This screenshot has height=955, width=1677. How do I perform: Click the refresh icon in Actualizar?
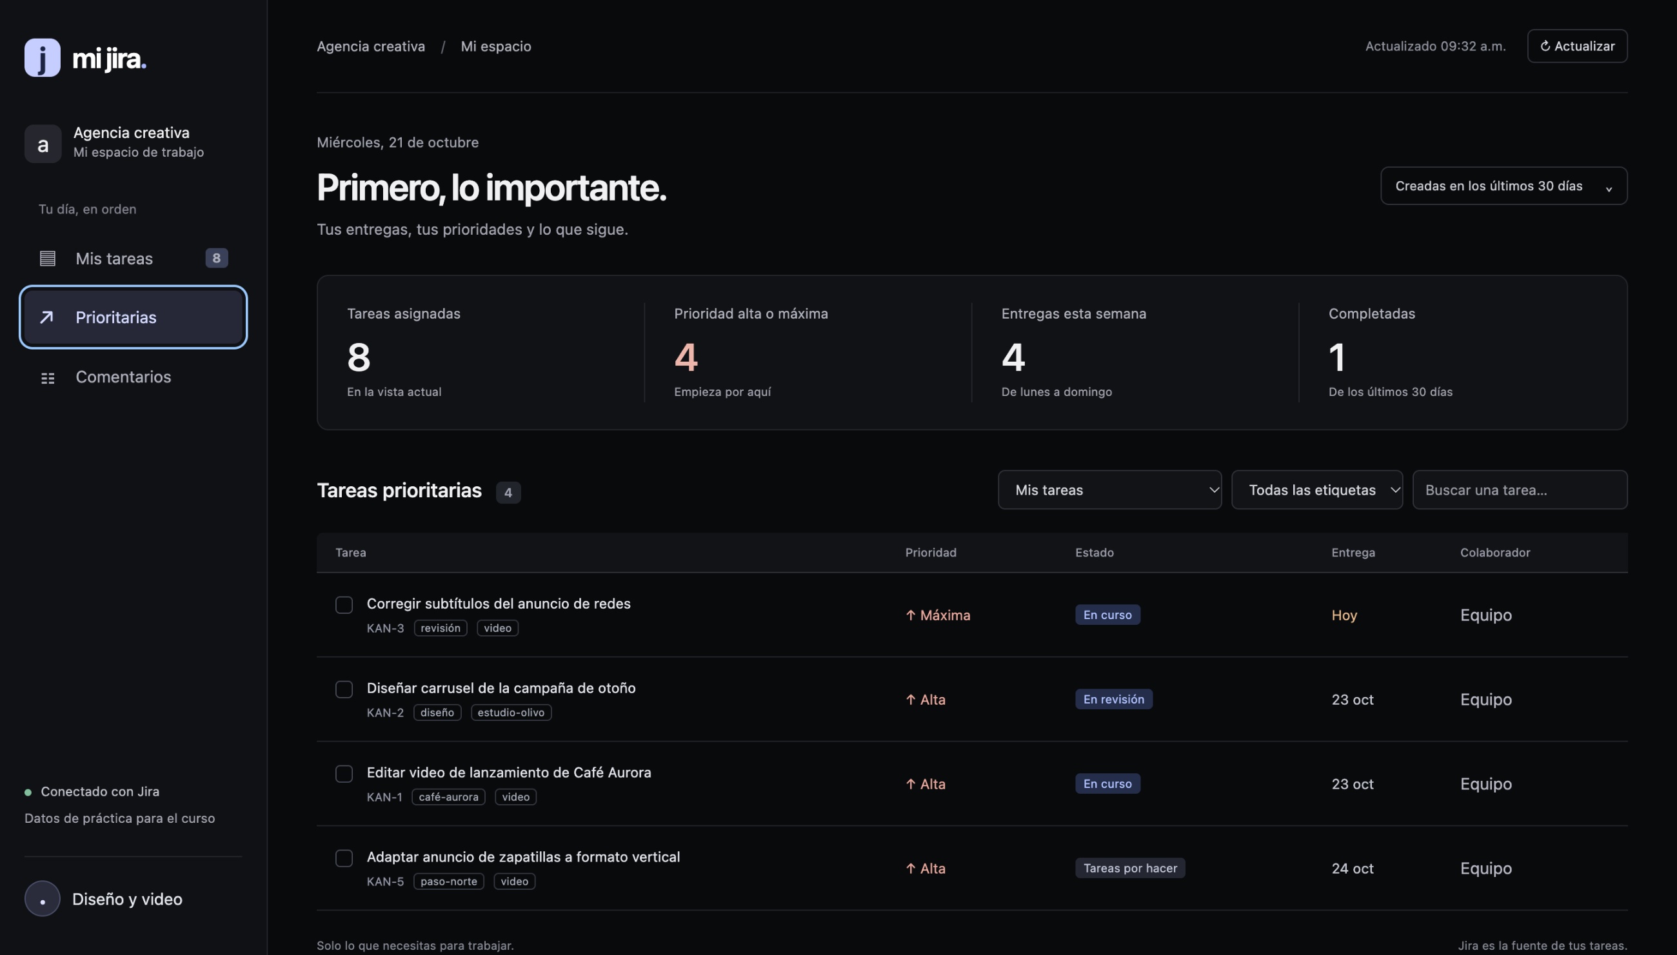pos(1545,46)
